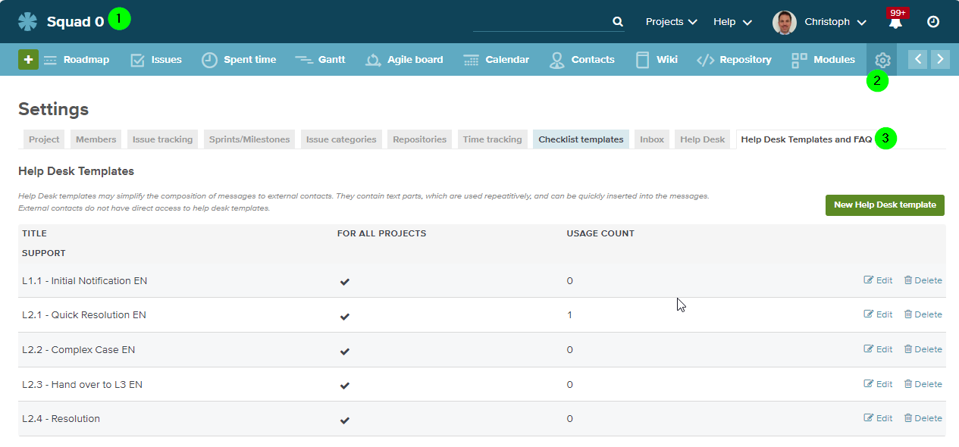
Task: Delete the L1.1 Initial Notification EN template
Action: [x=923, y=280]
